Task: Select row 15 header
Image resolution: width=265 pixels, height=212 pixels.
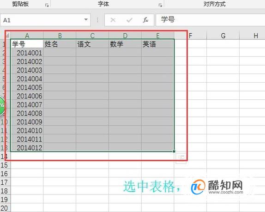Action: (x=5, y=165)
